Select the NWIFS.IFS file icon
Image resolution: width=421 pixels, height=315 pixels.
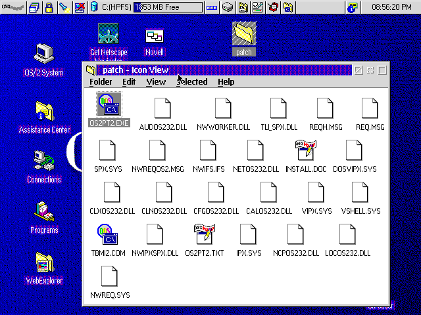(x=208, y=150)
